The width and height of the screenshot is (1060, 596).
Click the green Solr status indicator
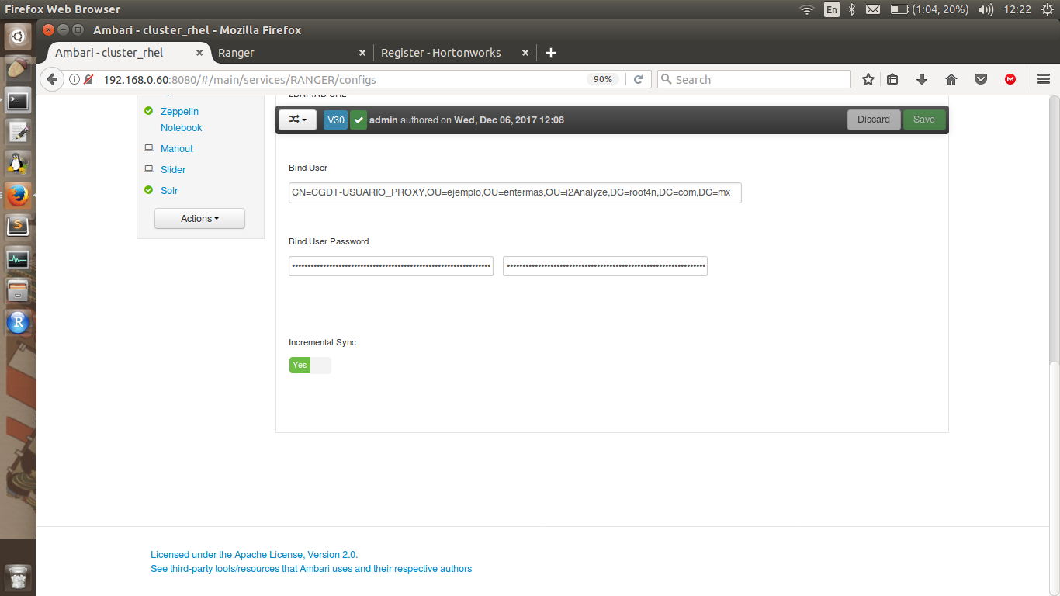pyautogui.click(x=148, y=190)
